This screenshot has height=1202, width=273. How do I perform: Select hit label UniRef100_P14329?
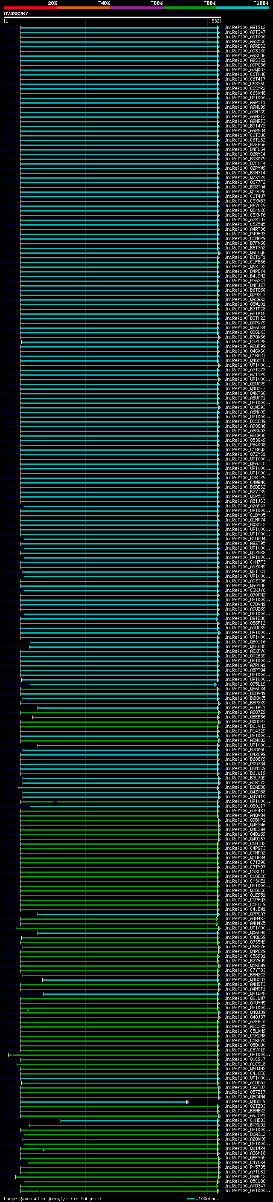click(x=244, y=731)
